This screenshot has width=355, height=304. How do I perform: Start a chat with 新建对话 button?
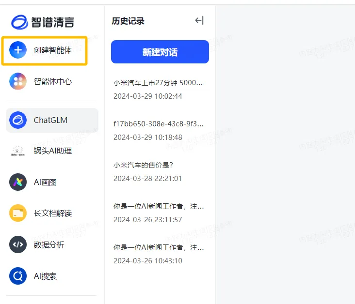160,52
